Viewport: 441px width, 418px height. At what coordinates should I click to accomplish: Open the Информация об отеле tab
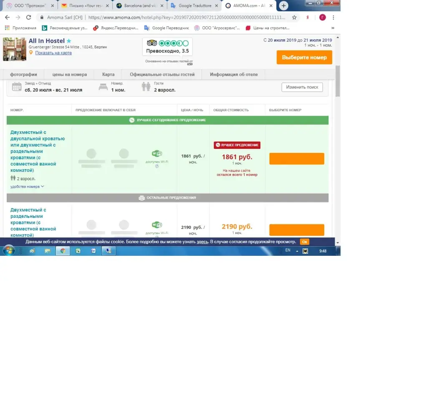234,74
